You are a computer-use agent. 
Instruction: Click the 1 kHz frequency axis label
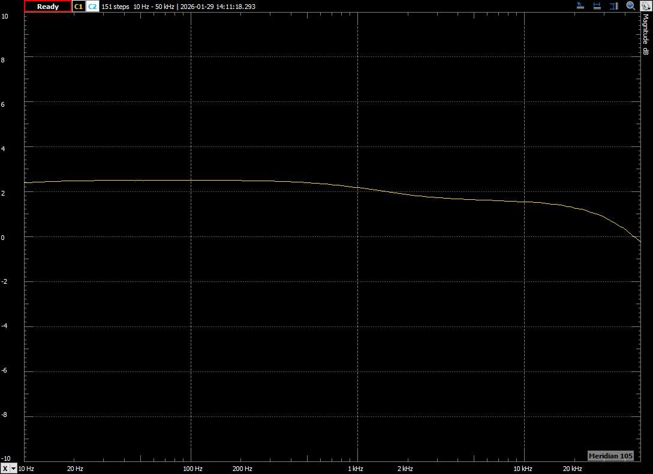[356, 469]
